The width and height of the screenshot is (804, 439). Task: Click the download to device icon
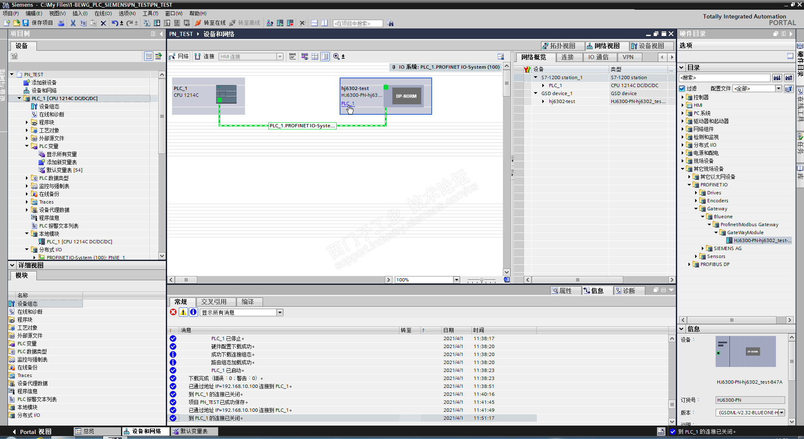[157, 23]
